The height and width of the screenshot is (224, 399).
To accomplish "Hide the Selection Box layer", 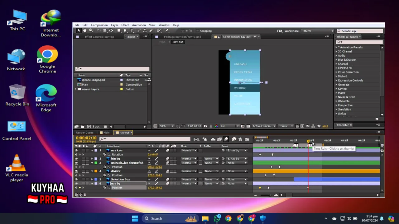I will click(x=76, y=180).
